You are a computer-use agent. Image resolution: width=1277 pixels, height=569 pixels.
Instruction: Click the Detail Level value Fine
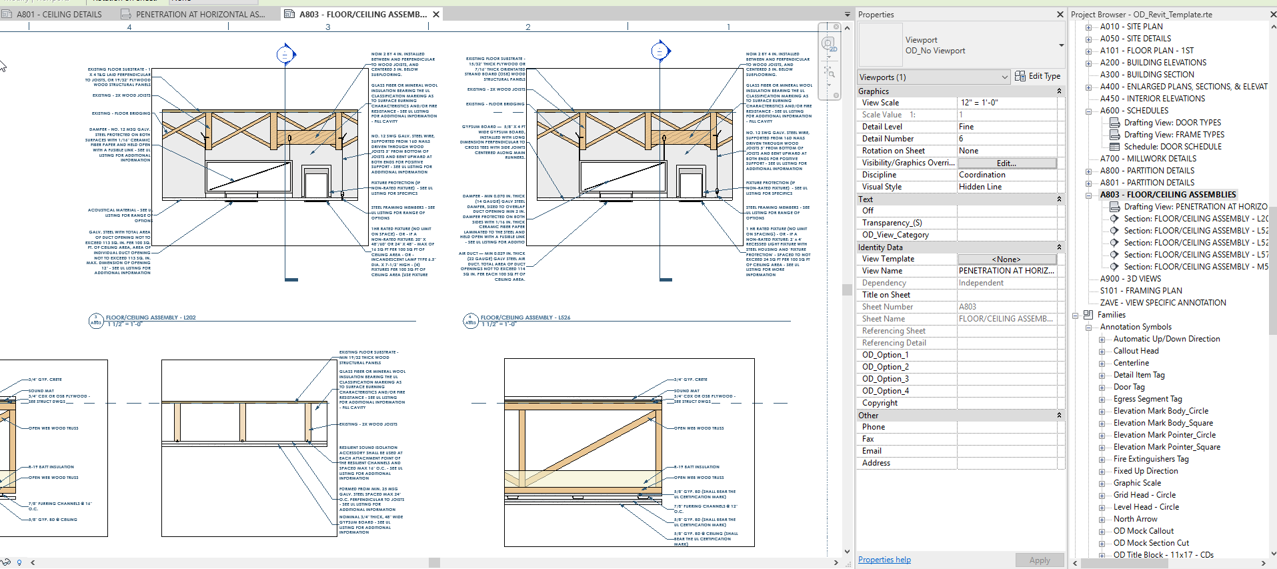1007,127
